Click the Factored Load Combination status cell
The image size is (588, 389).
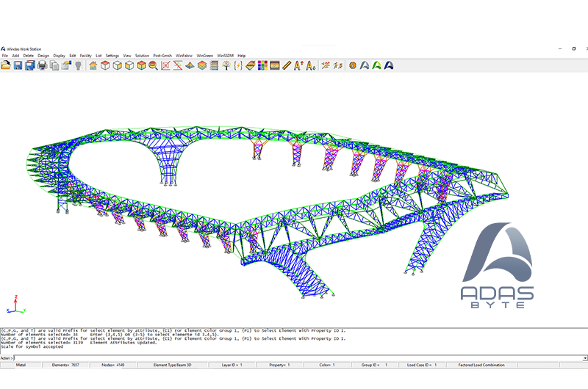point(481,365)
